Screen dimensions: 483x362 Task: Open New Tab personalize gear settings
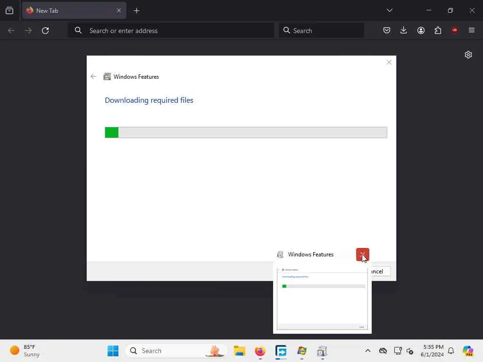click(468, 55)
